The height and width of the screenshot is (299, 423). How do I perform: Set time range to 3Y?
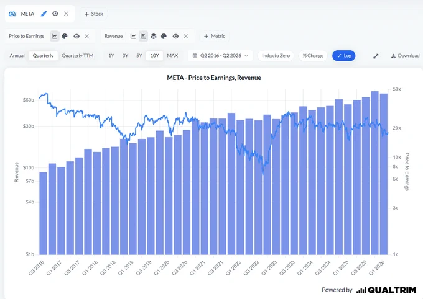(x=125, y=56)
